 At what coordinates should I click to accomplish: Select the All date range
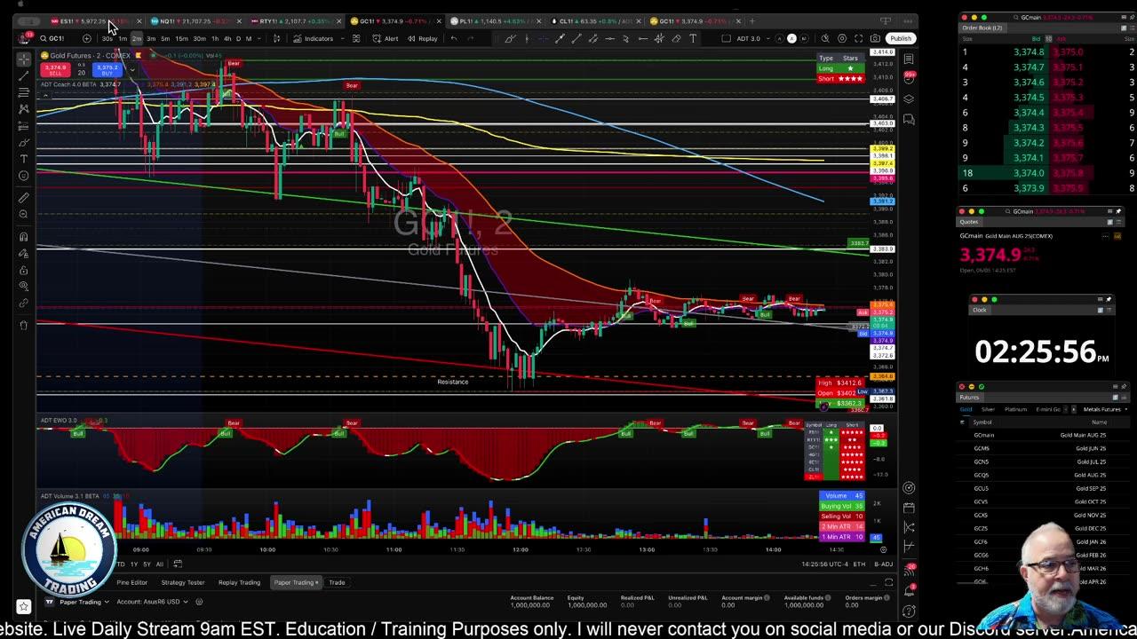coord(160,564)
